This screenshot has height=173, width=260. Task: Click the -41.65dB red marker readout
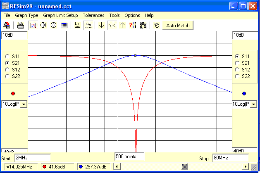click(57, 167)
